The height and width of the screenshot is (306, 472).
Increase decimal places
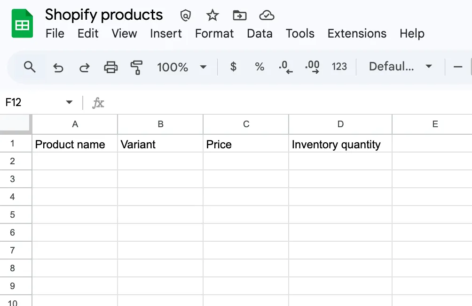tap(312, 67)
